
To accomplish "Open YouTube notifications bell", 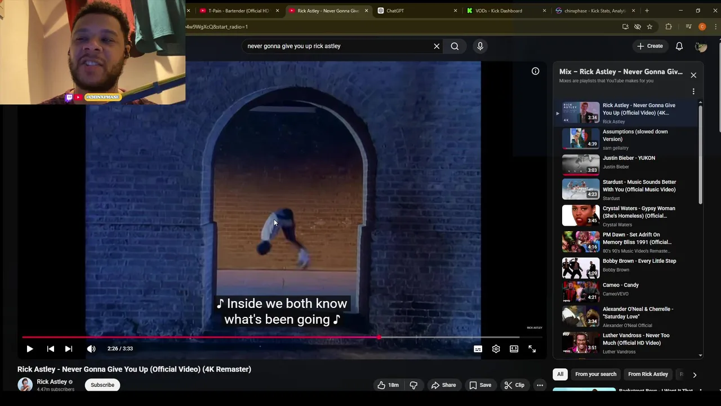I will pyautogui.click(x=679, y=46).
